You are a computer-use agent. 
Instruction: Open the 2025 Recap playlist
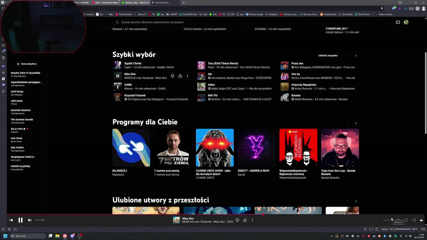(x=17, y=93)
